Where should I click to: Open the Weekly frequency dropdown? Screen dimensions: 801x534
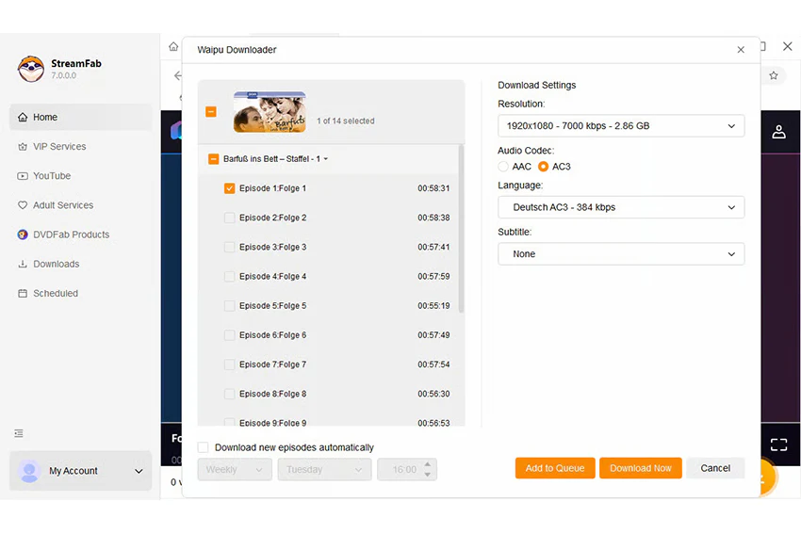235,470
